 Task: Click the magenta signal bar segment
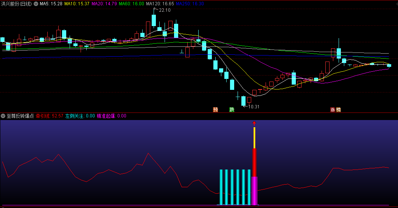[254, 191]
